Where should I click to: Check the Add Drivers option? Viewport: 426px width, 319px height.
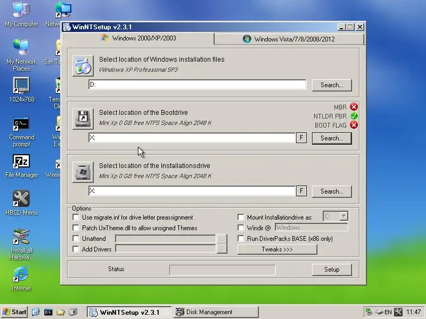[76, 249]
